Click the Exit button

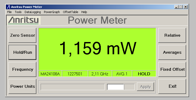(172, 86)
